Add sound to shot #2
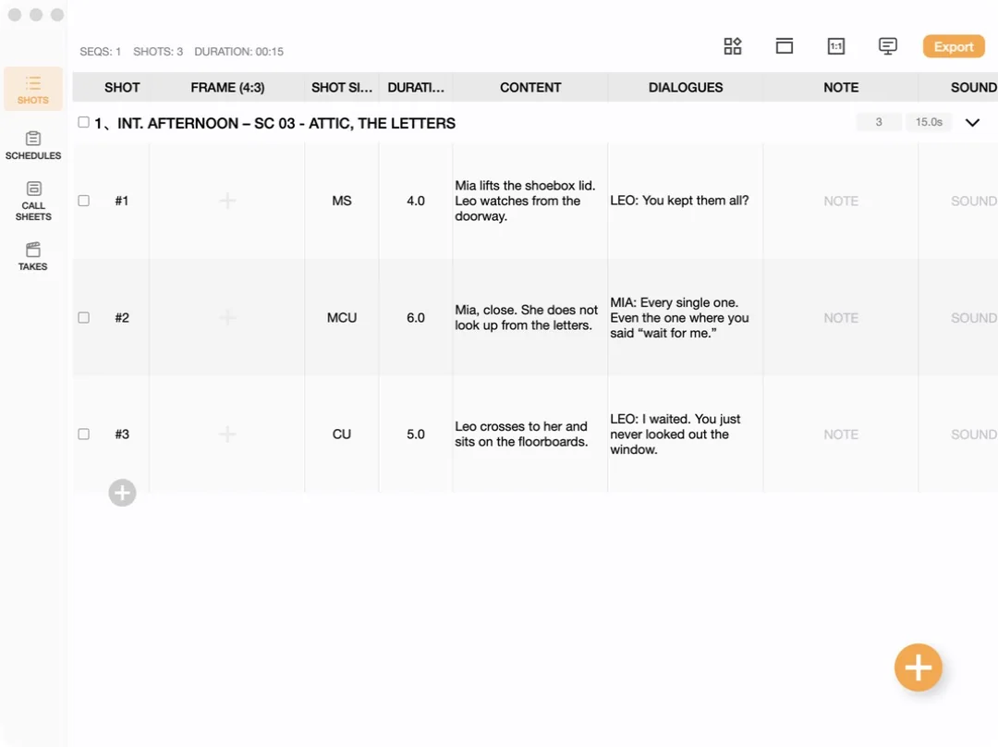 tap(974, 317)
